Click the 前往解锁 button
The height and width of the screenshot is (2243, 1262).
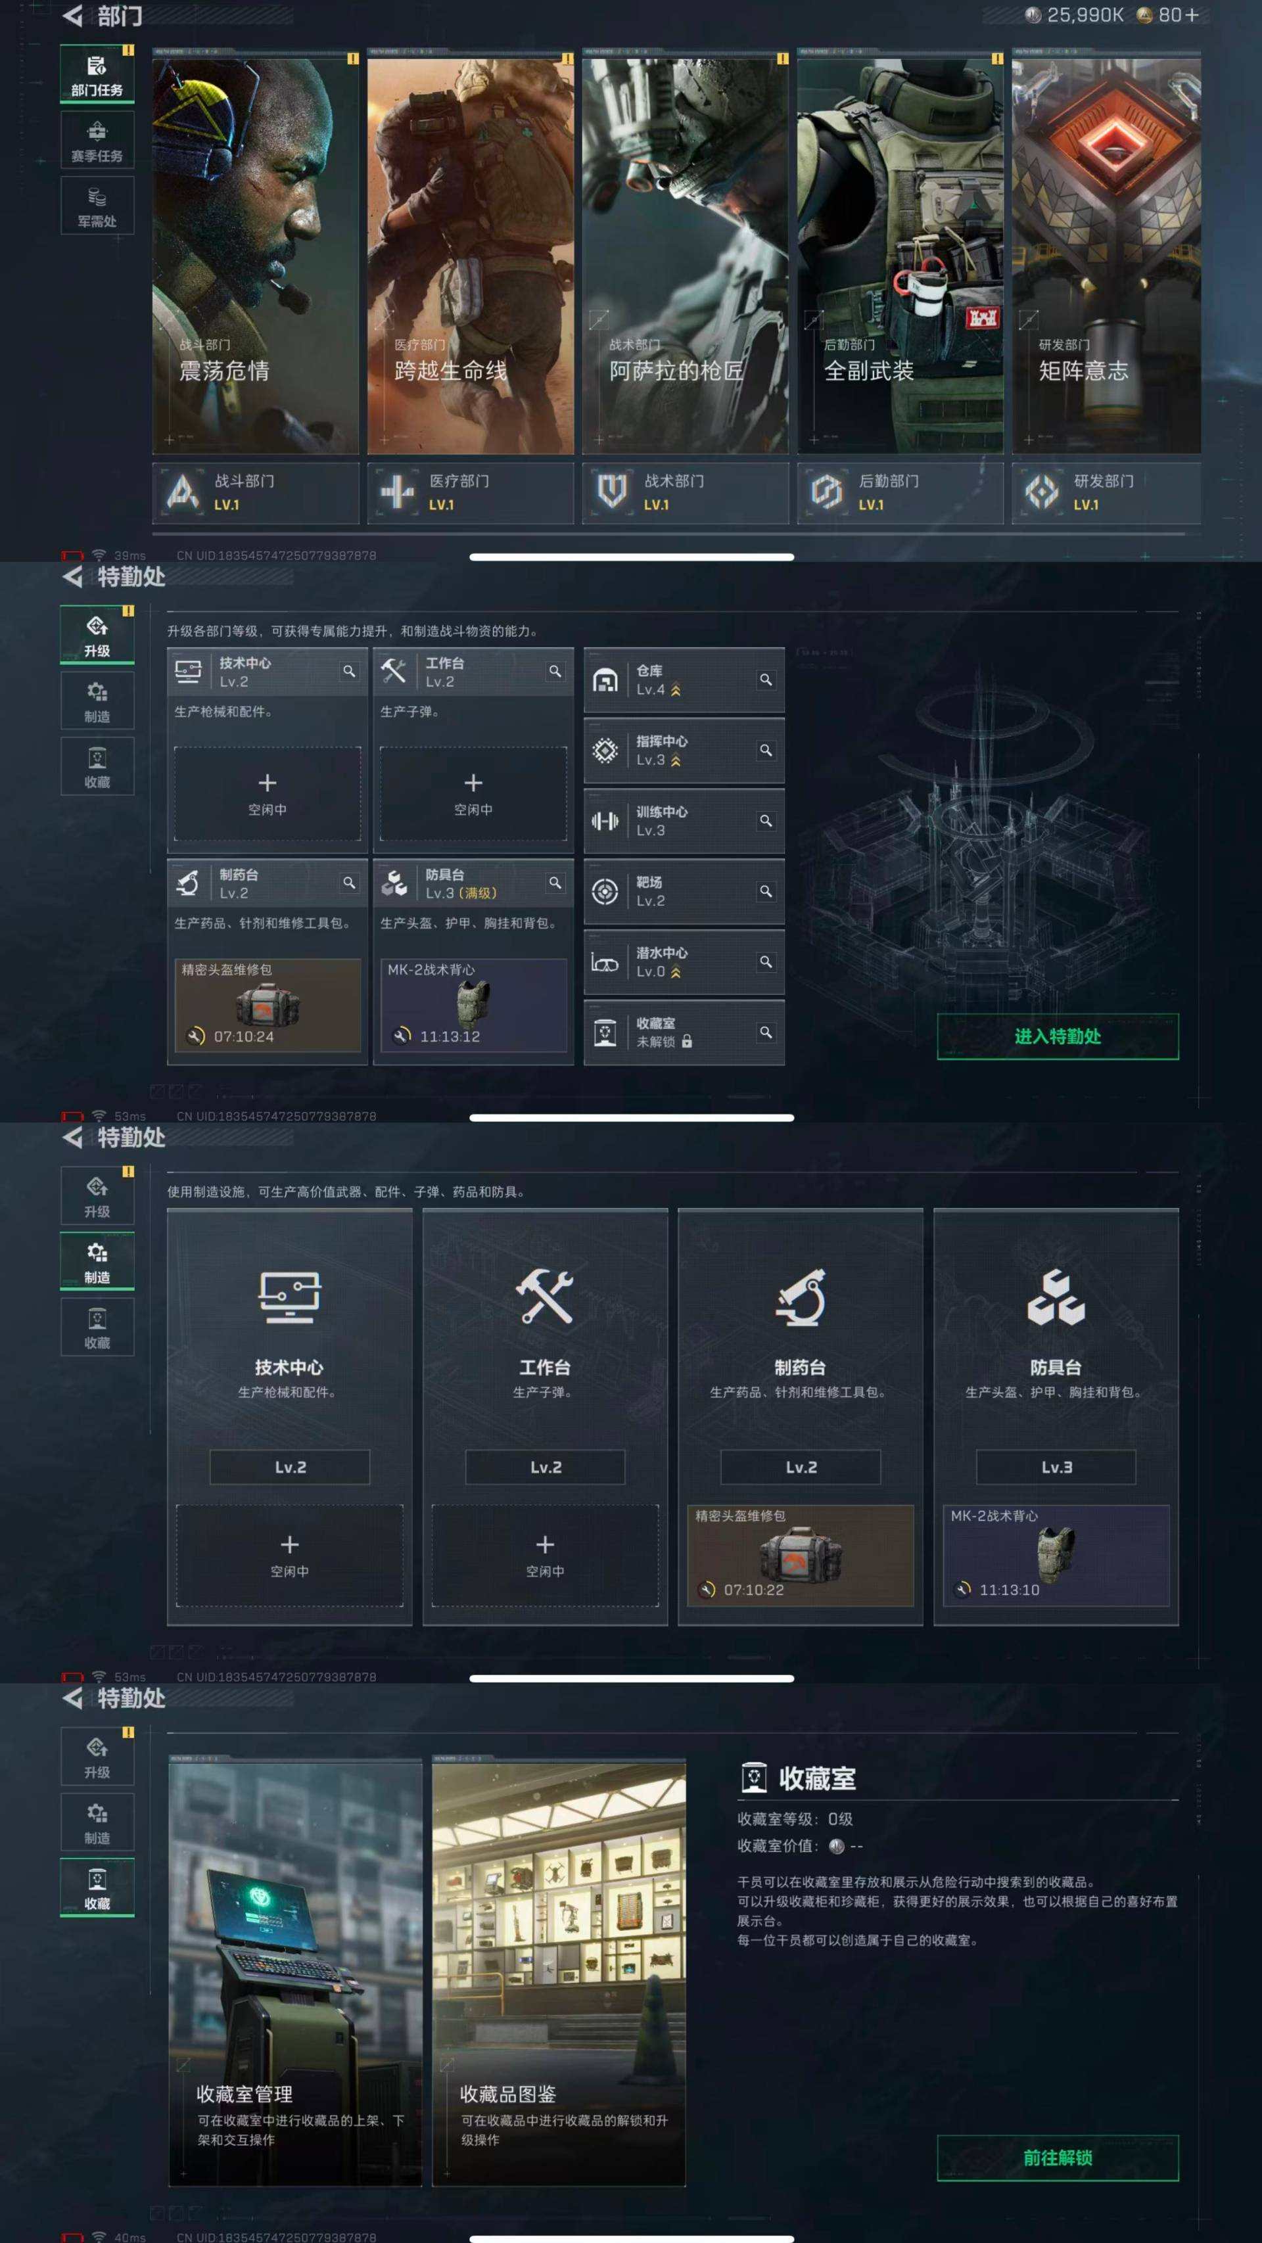[x=1058, y=2158]
